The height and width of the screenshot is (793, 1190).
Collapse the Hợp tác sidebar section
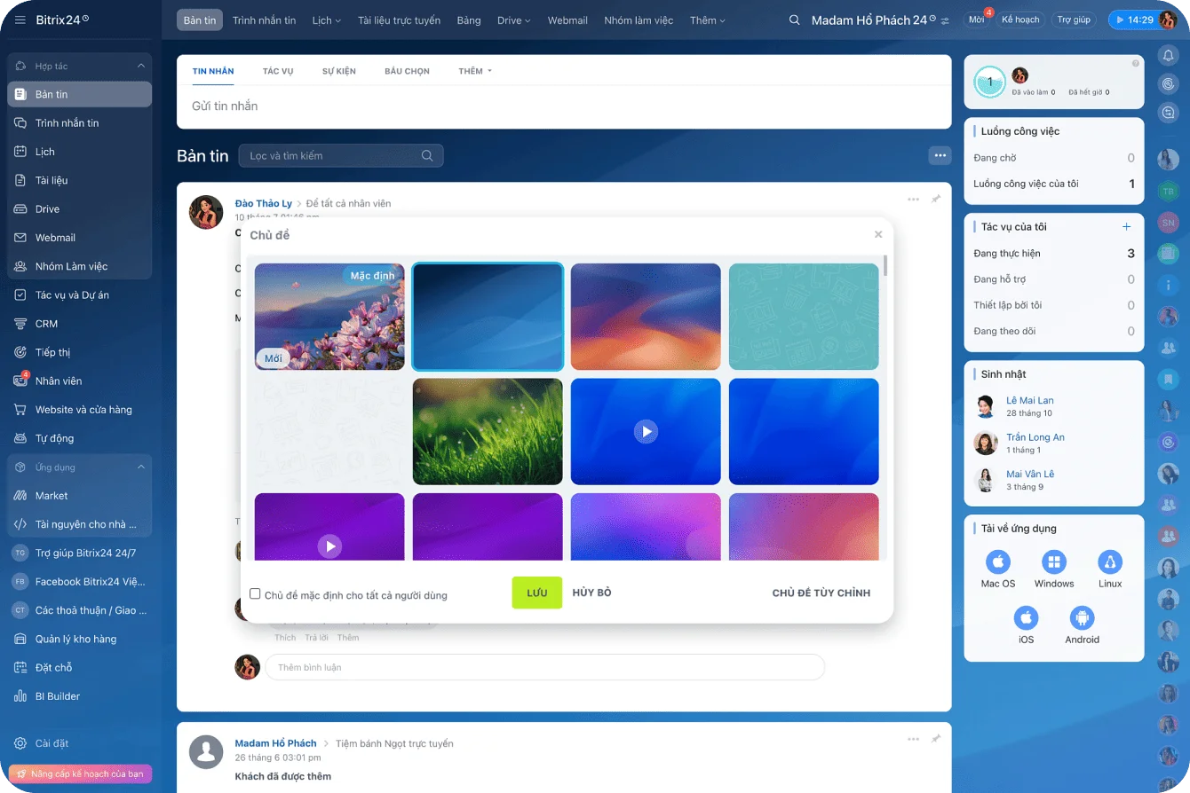[x=140, y=67]
